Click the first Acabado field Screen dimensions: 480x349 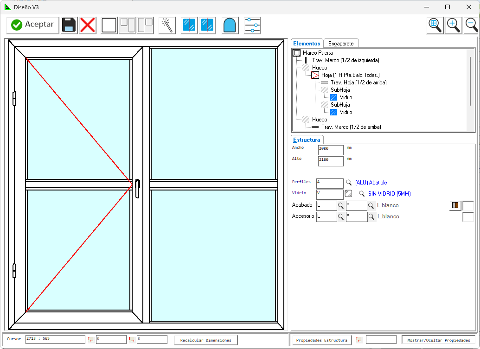[326, 205]
